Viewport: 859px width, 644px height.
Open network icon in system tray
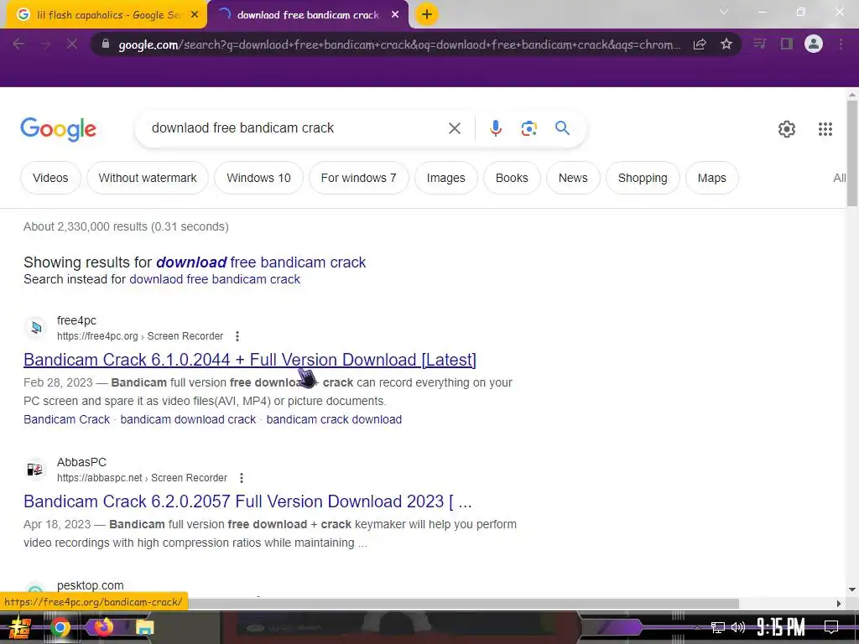pyautogui.click(x=717, y=627)
